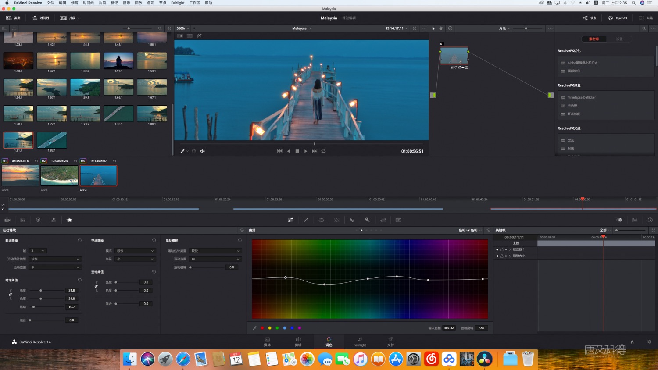Open the Color Match palette icon
Viewport: 658px width, 370px height.
tap(23, 220)
